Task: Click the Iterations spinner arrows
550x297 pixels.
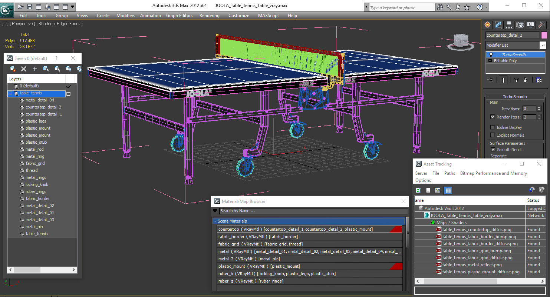Action: 539,109
